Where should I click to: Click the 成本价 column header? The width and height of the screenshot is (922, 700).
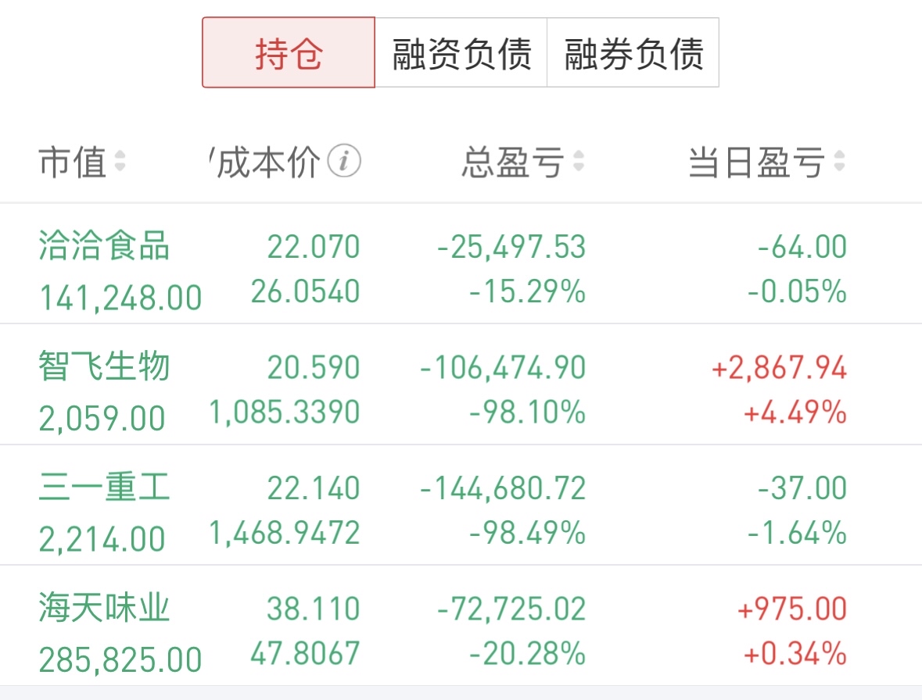pos(267,162)
